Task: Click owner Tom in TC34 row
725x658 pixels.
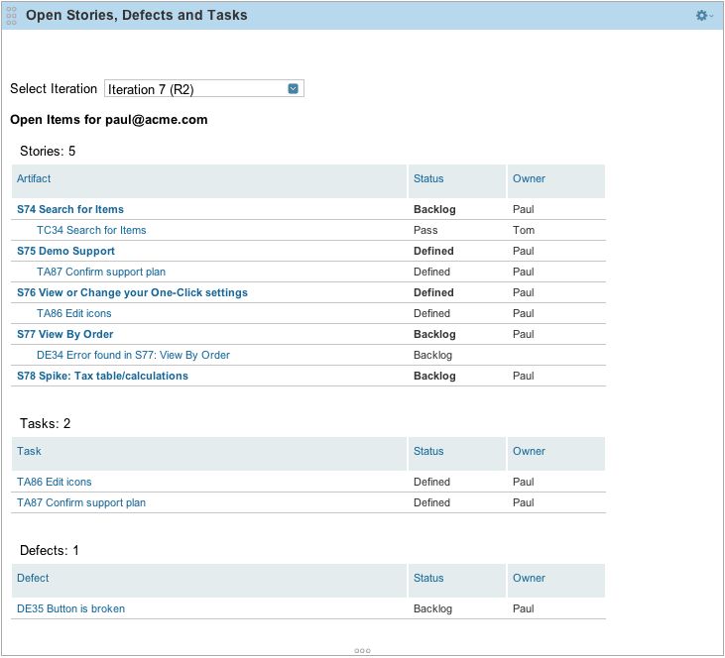Action: coord(524,230)
